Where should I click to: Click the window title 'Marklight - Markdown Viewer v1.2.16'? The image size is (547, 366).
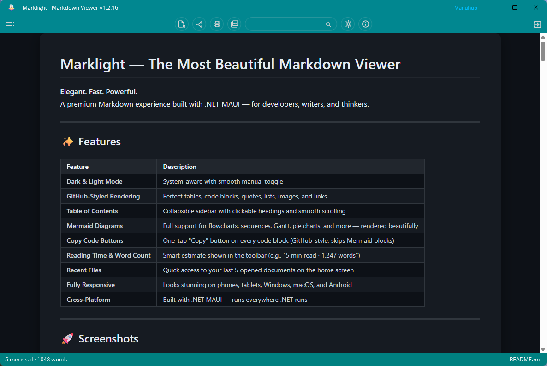pos(70,8)
